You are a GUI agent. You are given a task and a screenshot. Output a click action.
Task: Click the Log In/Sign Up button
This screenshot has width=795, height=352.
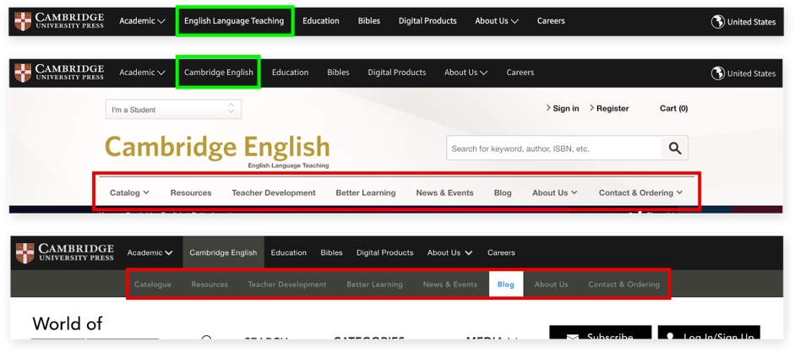709,333
